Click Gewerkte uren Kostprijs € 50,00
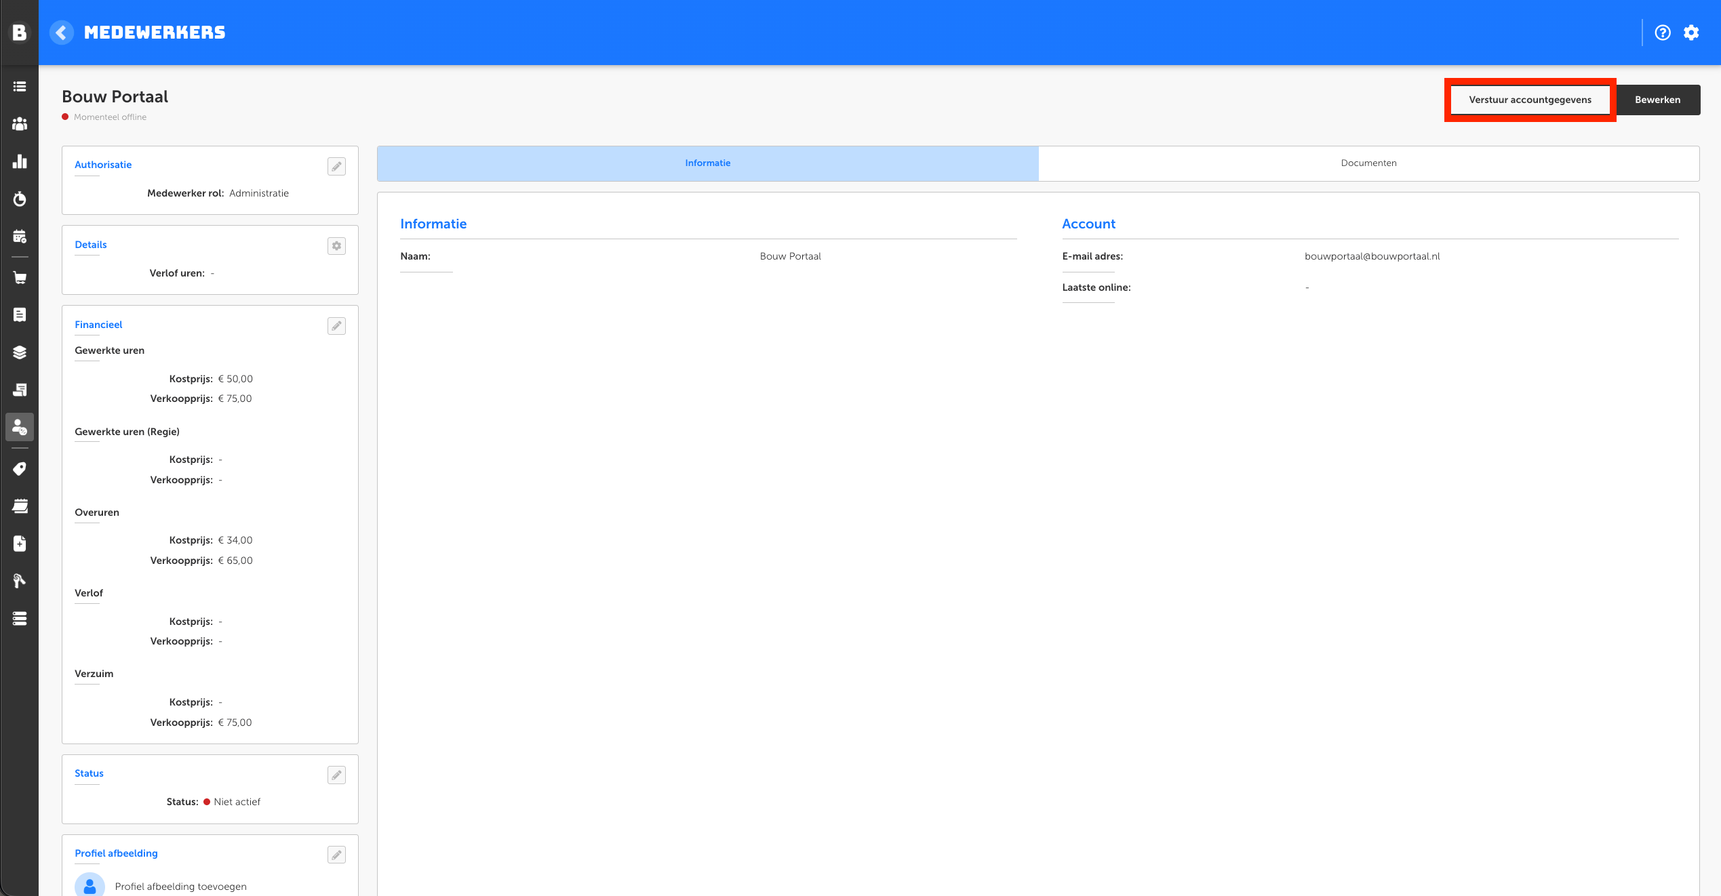 pyautogui.click(x=235, y=379)
